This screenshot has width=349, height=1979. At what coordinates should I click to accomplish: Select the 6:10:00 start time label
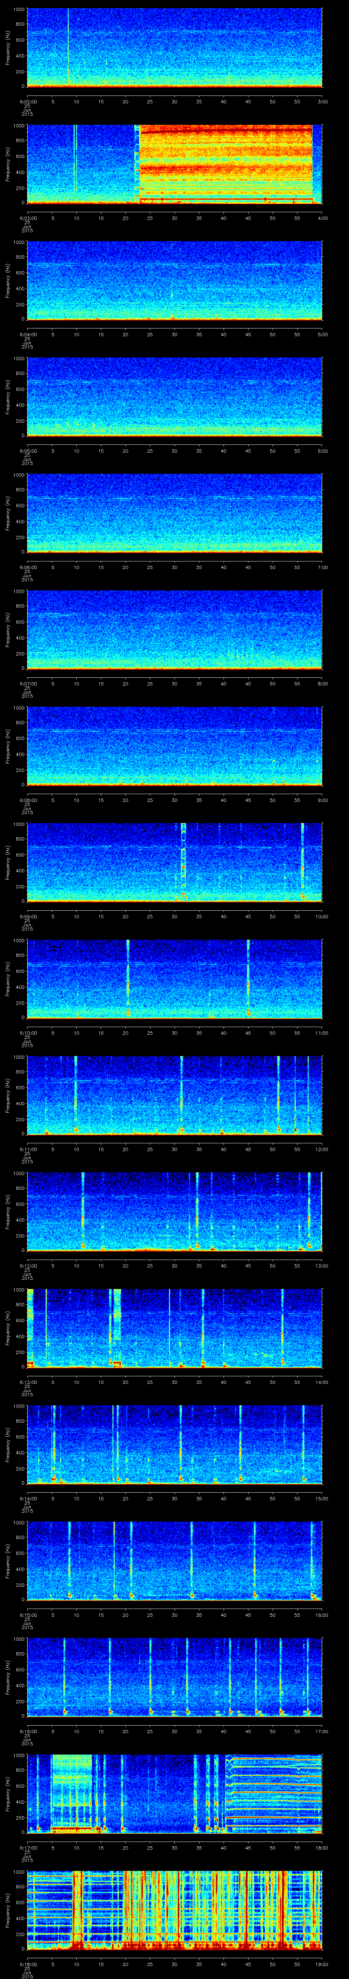click(28, 1032)
